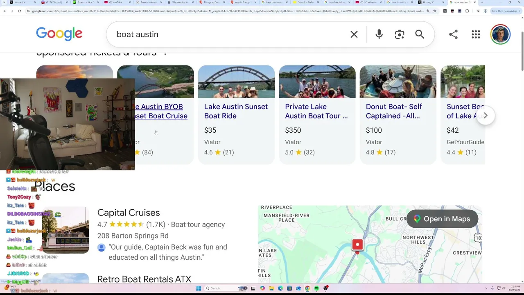The width and height of the screenshot is (524, 295).
Task: Launch Microsoft Edge from the taskbar
Action: coord(280,288)
